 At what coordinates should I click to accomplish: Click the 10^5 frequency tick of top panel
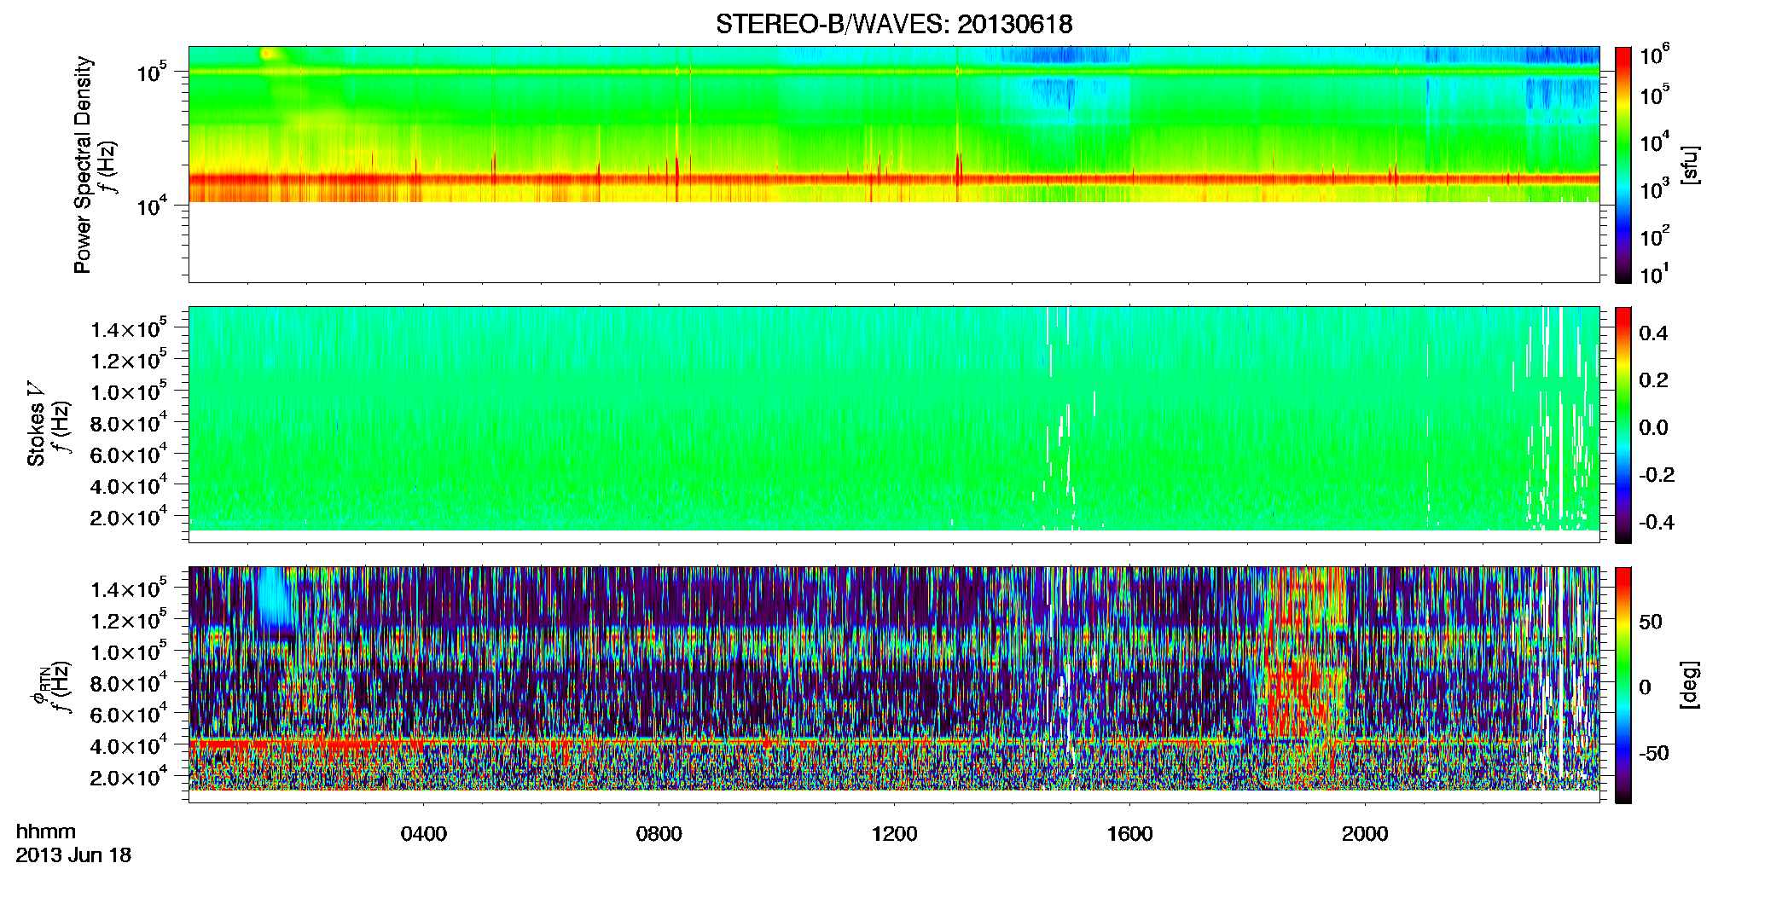[151, 72]
